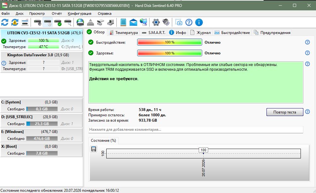Click the 100 data point on chart
Image resolution: width=316 pixels, height=193 pixels.
(x=203, y=153)
